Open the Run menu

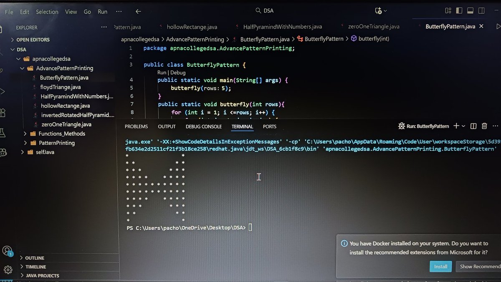tap(102, 12)
